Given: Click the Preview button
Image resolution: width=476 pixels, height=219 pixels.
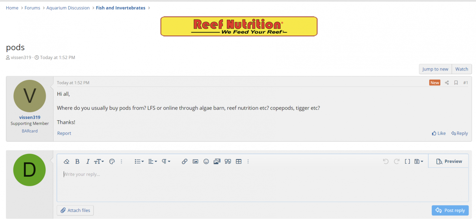Looking at the screenshot, I should coord(448,161).
